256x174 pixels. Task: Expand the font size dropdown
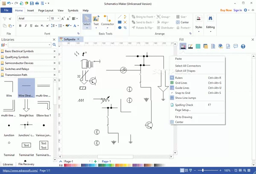pyautogui.click(x=59, y=18)
